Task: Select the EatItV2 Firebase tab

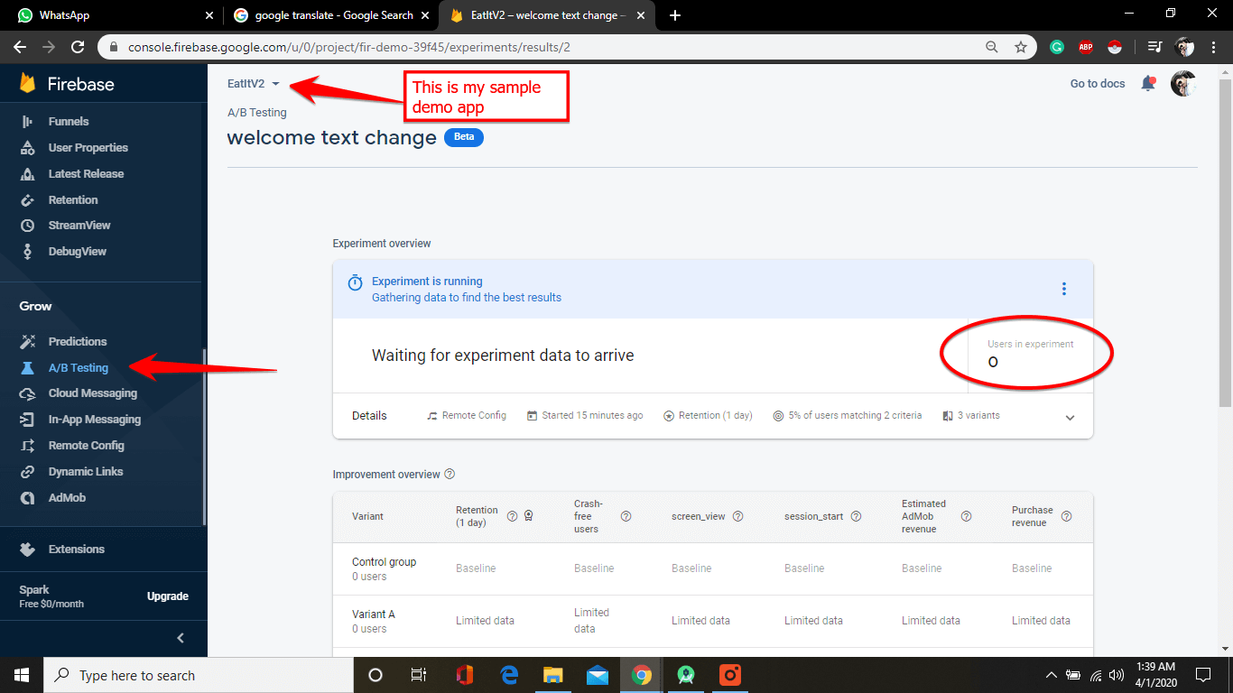Action: click(x=548, y=15)
